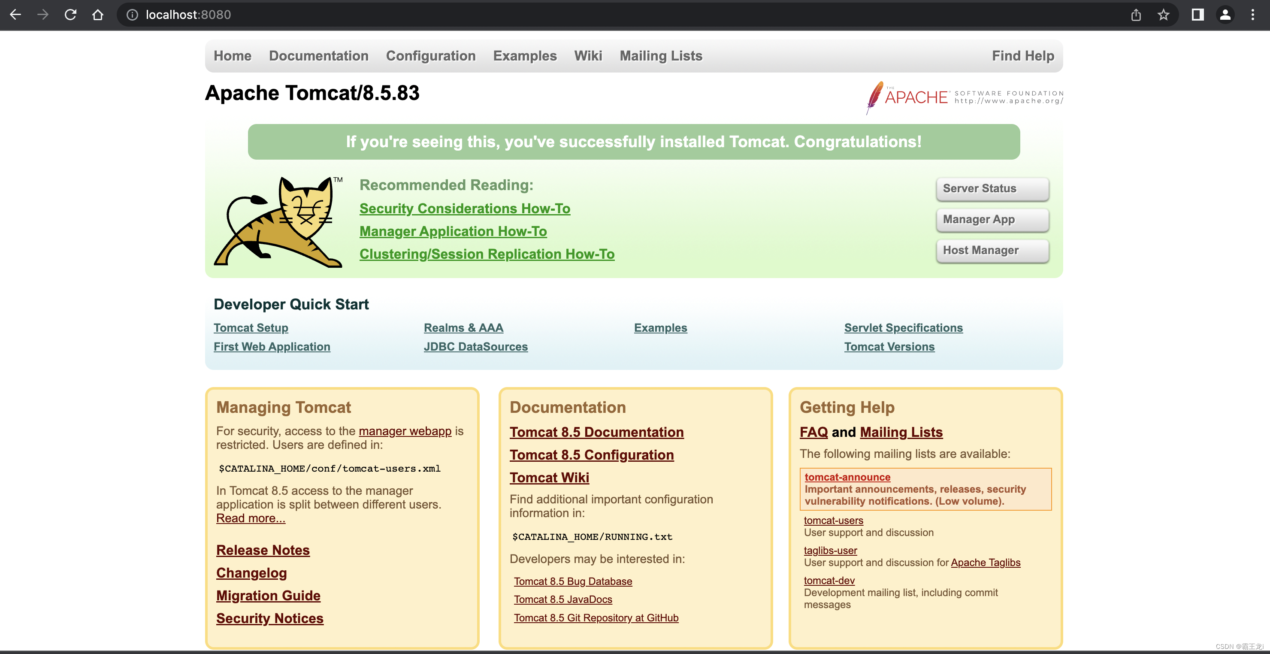
Task: Bookmark this page with star icon
Action: (x=1164, y=15)
